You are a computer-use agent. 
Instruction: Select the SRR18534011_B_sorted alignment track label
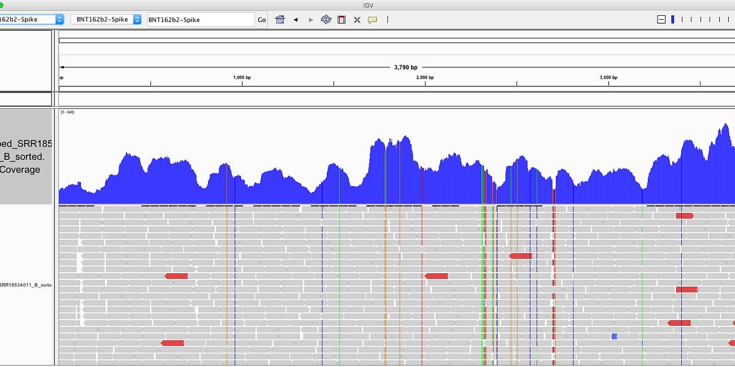(x=26, y=285)
